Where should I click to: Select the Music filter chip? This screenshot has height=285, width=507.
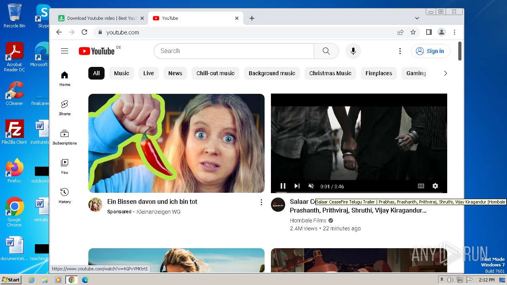(122, 73)
